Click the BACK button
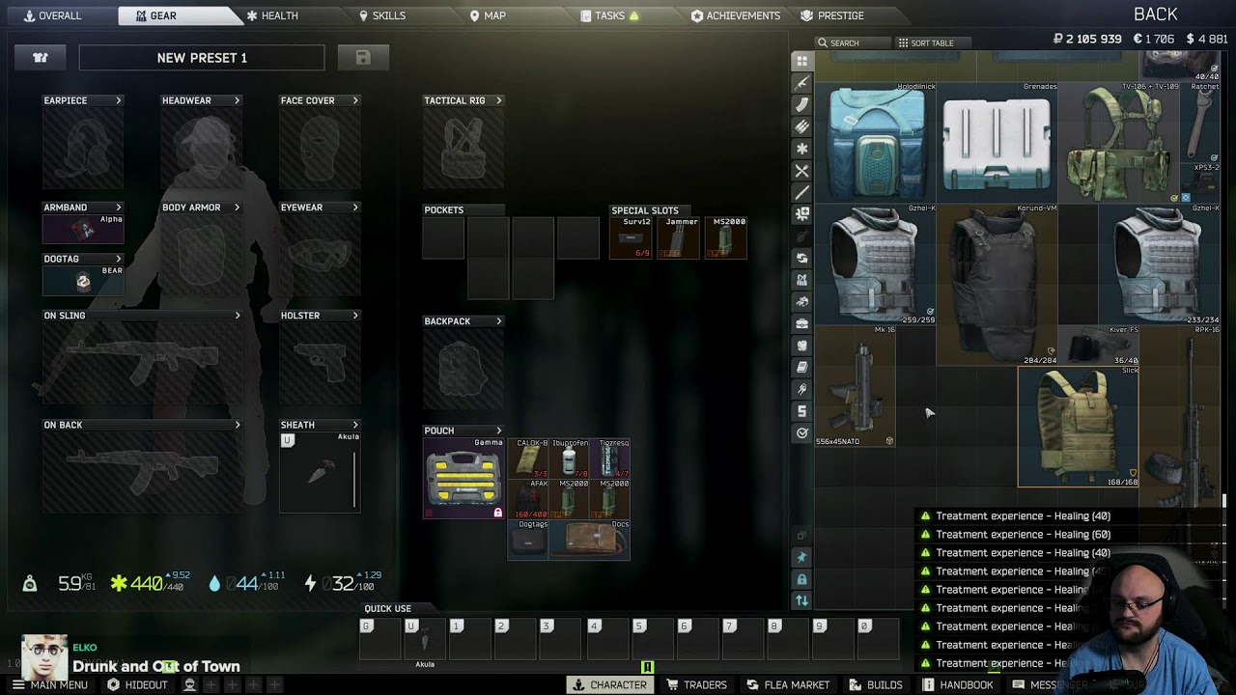1236x695 pixels. pyautogui.click(x=1155, y=14)
